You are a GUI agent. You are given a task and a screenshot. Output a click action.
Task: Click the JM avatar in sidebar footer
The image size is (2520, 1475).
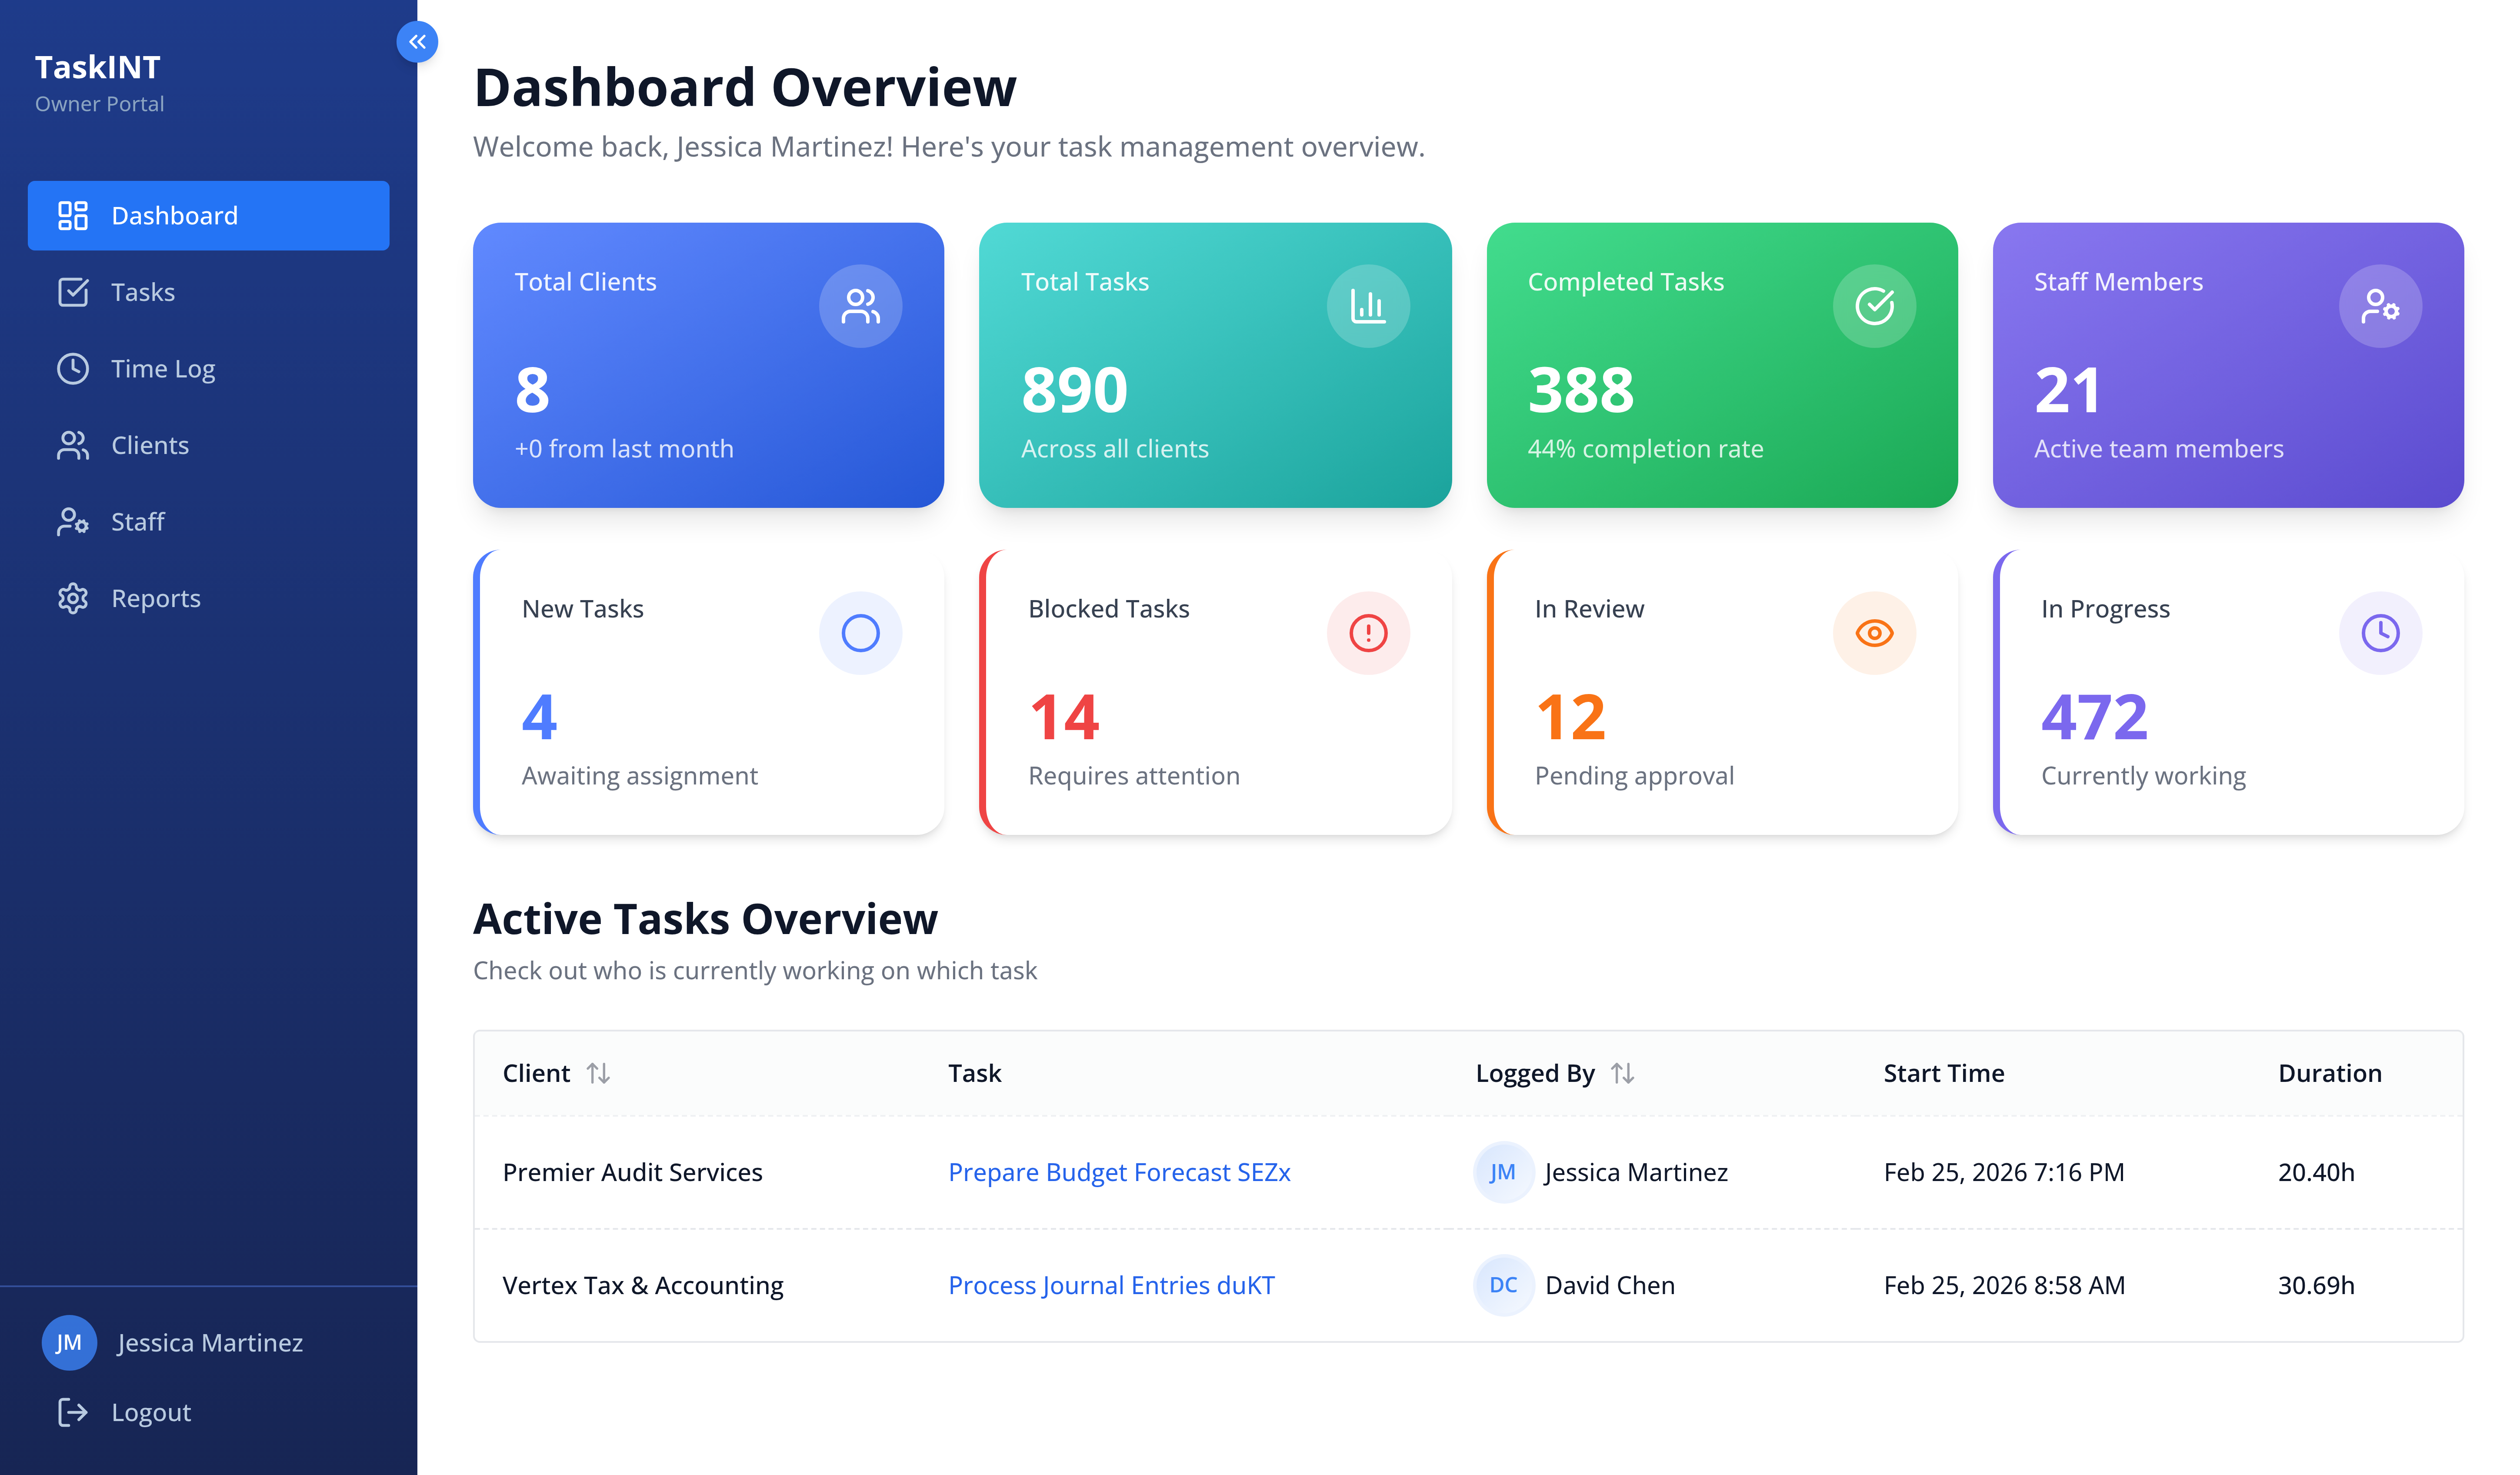[x=69, y=1342]
